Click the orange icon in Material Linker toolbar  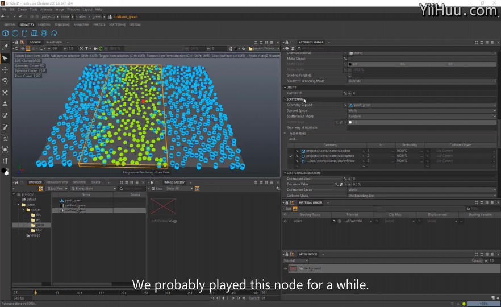[x=295, y=209]
